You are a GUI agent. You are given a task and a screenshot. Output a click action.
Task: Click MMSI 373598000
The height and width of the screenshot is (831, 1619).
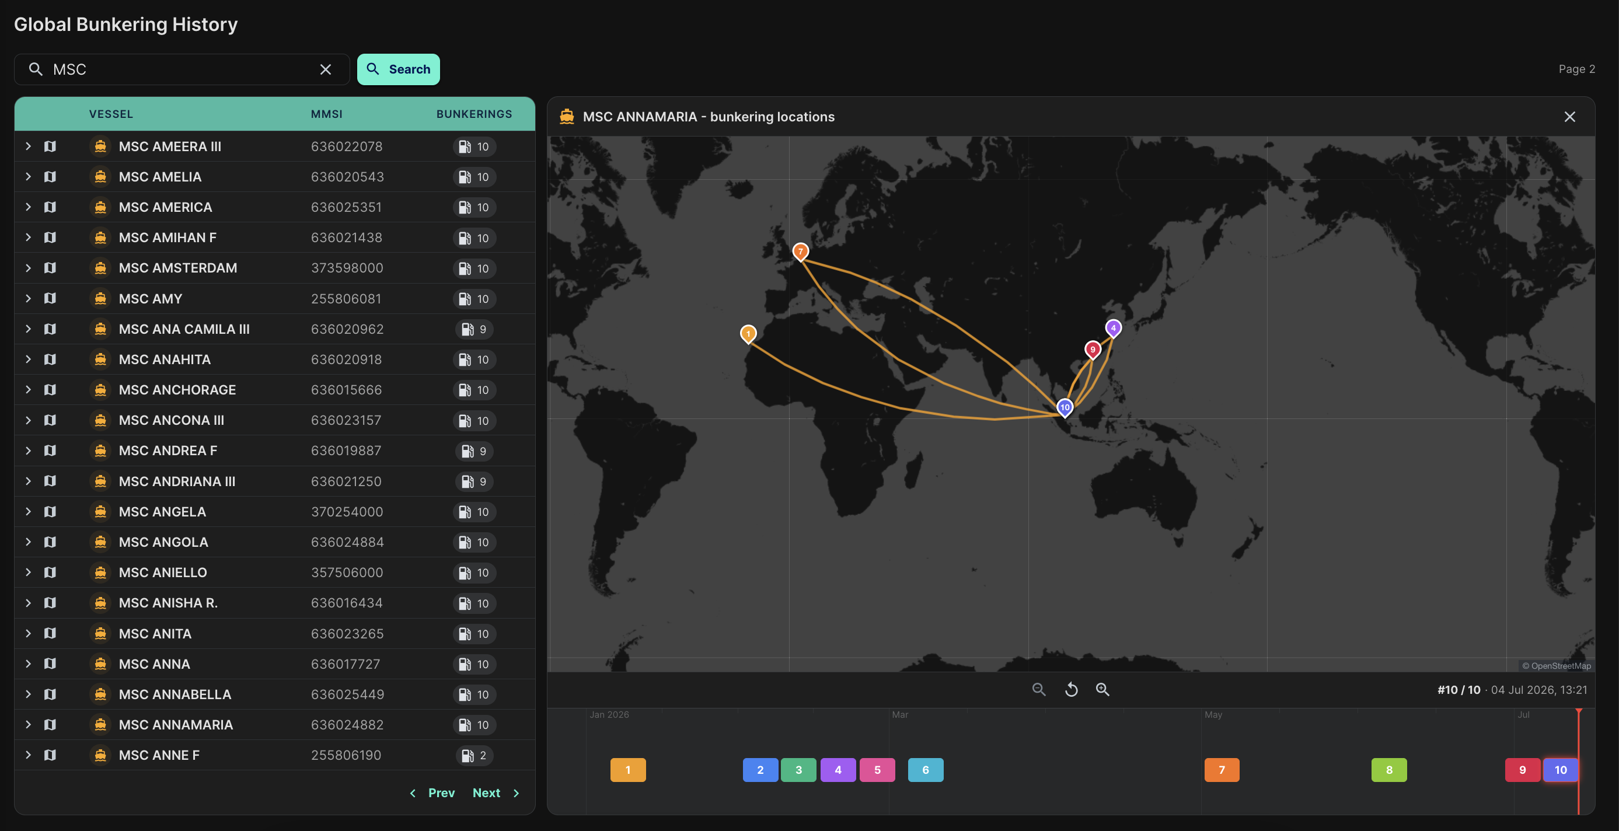[x=347, y=268]
